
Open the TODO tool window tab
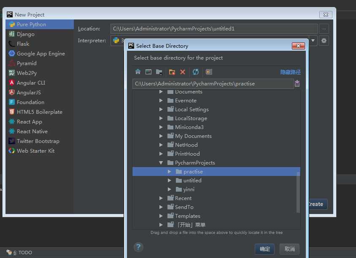[x=19, y=253]
